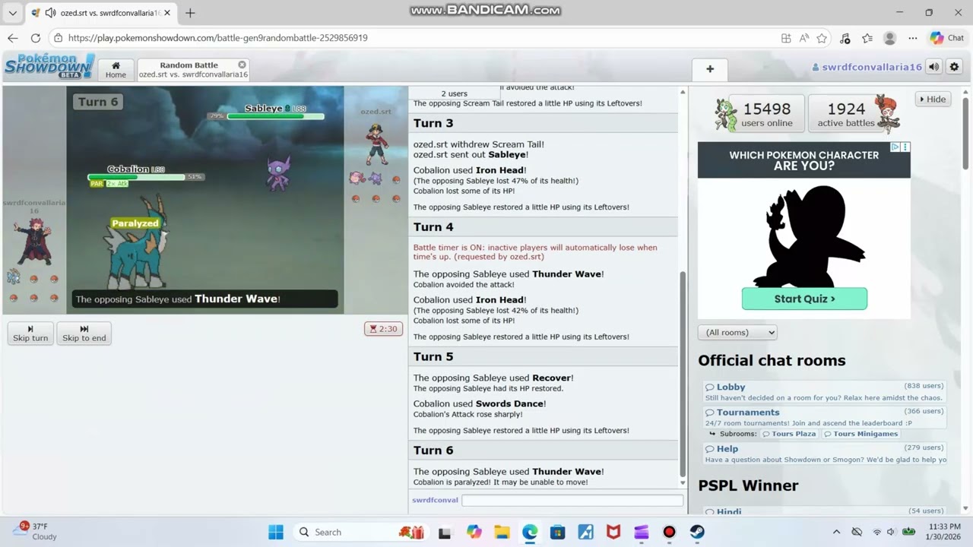Join the Hindi chat room
Viewport: 973px width, 547px height.
(728, 511)
